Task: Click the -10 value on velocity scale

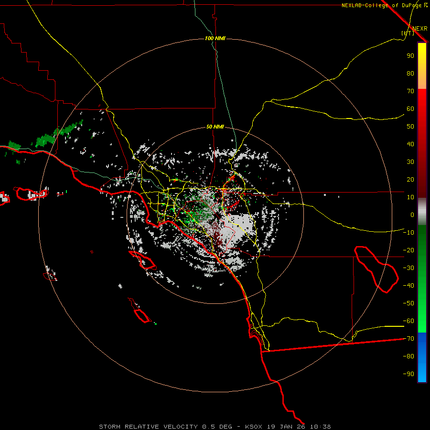Action: tap(408, 233)
